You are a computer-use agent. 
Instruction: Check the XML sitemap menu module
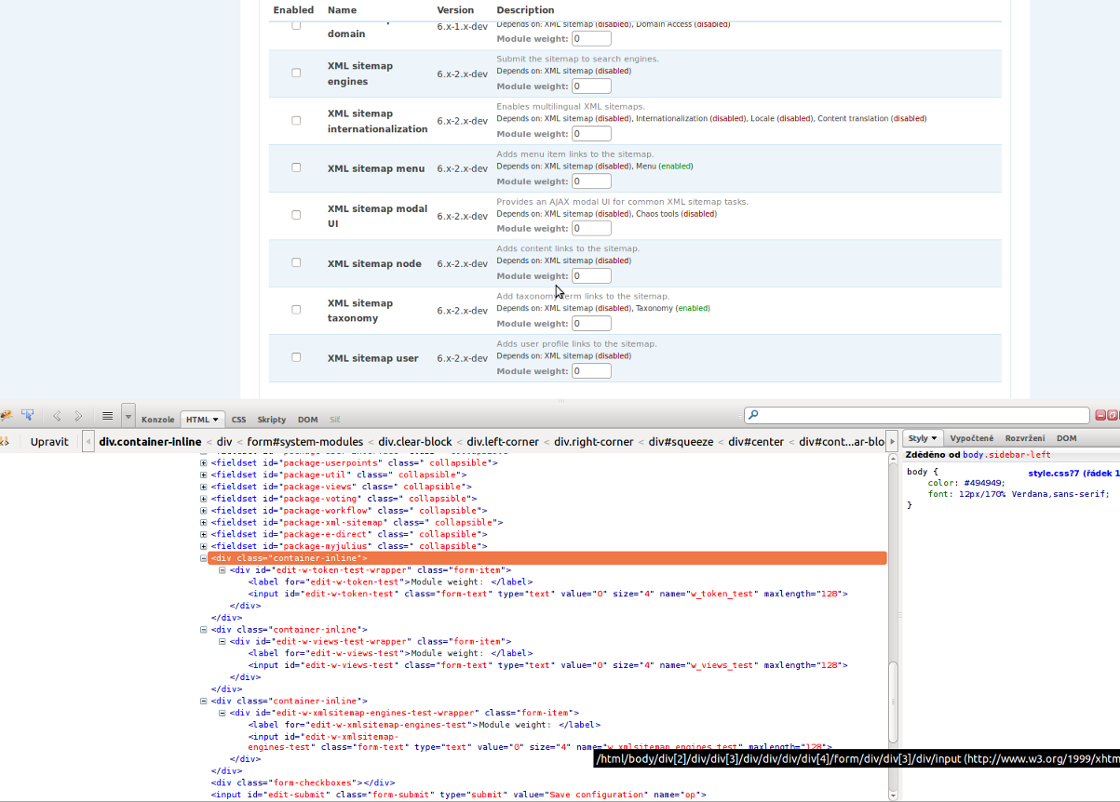(x=296, y=167)
